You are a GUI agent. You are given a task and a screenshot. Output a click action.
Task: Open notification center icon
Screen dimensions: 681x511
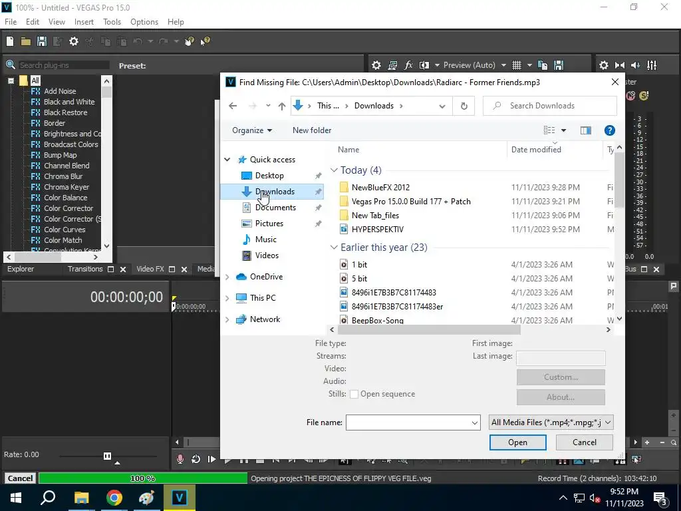[x=660, y=498]
